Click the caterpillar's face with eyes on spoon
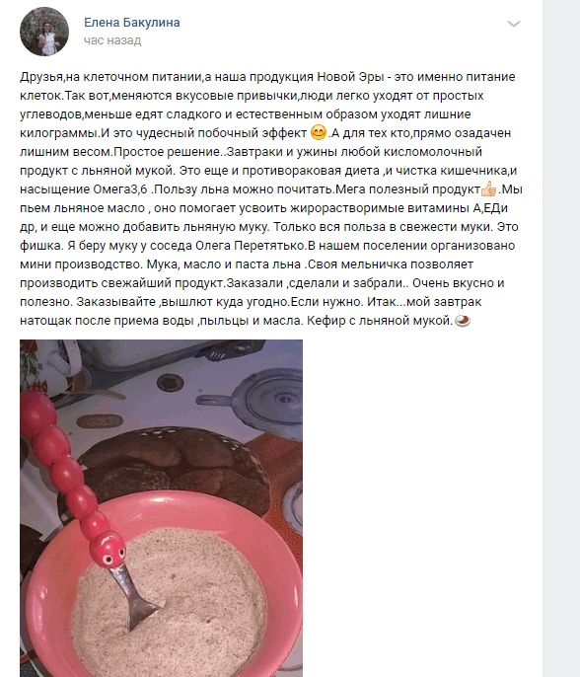 (x=109, y=549)
